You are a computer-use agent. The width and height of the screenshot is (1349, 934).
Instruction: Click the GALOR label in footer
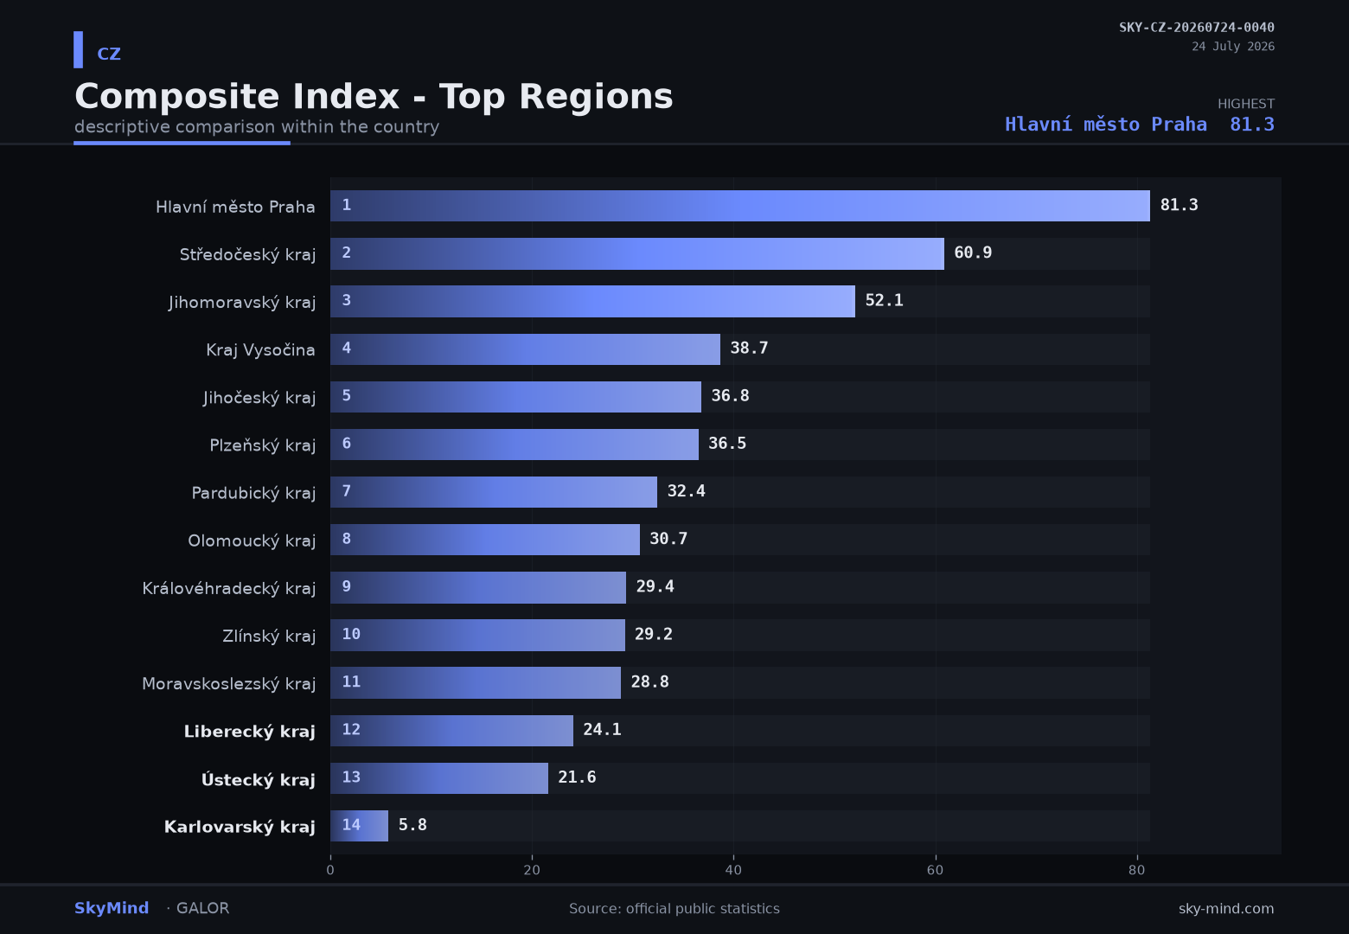(202, 908)
